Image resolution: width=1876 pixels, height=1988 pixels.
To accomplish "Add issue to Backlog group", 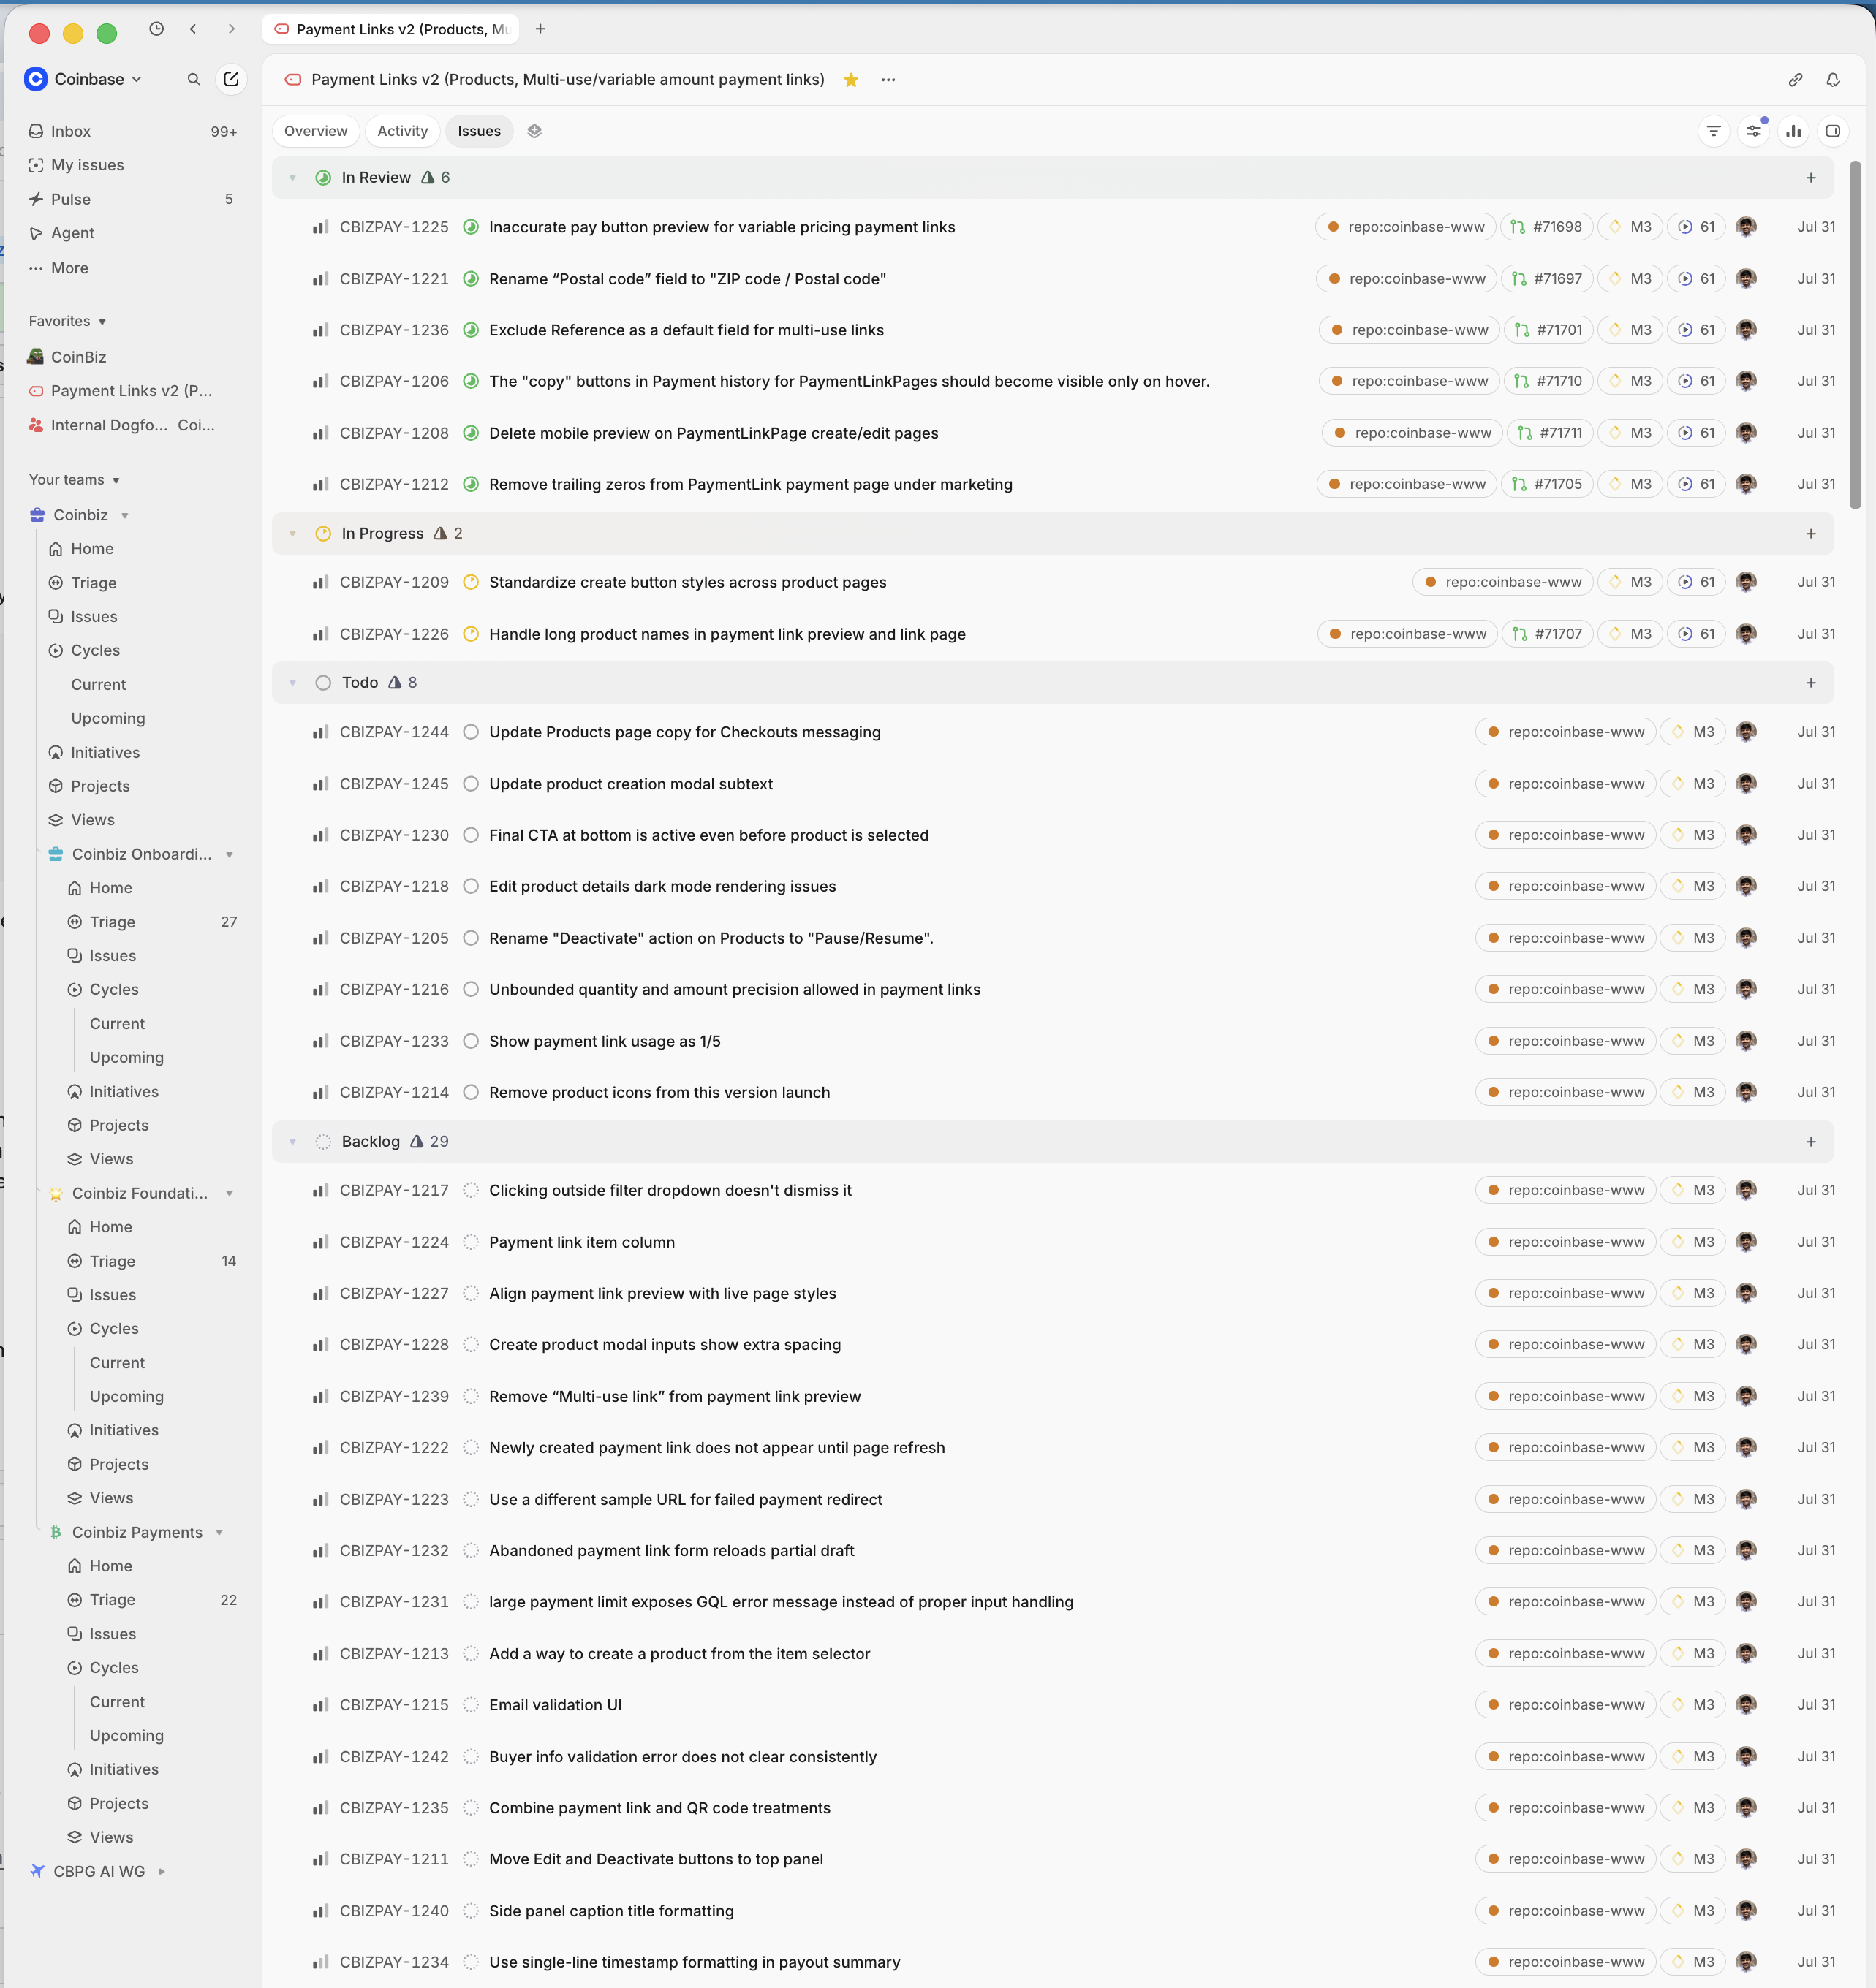I will (1810, 1142).
